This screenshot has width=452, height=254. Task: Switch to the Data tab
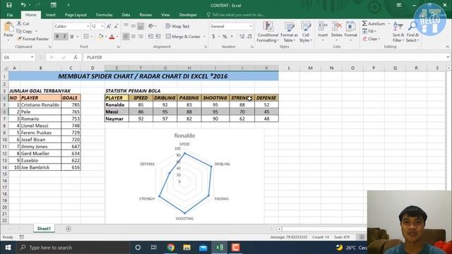click(x=126, y=15)
